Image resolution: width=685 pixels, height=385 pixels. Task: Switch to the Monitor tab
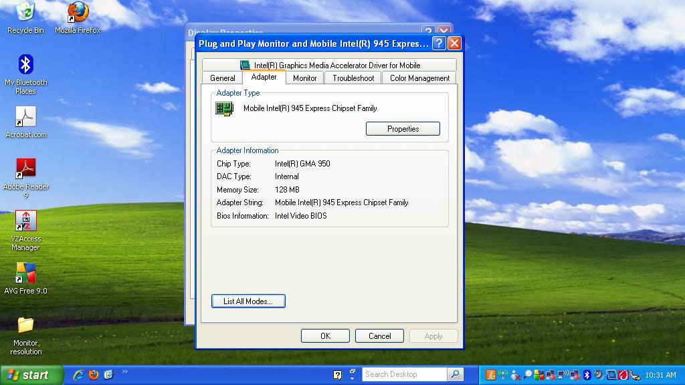tap(304, 78)
